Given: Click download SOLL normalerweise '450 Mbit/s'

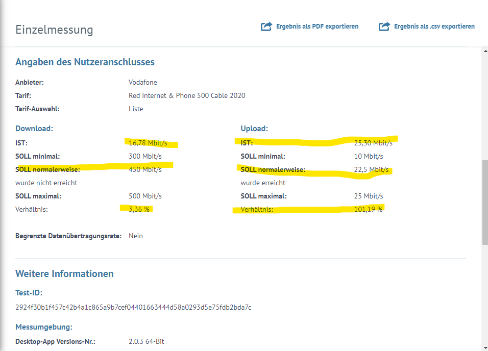Looking at the screenshot, I should click(145, 169).
